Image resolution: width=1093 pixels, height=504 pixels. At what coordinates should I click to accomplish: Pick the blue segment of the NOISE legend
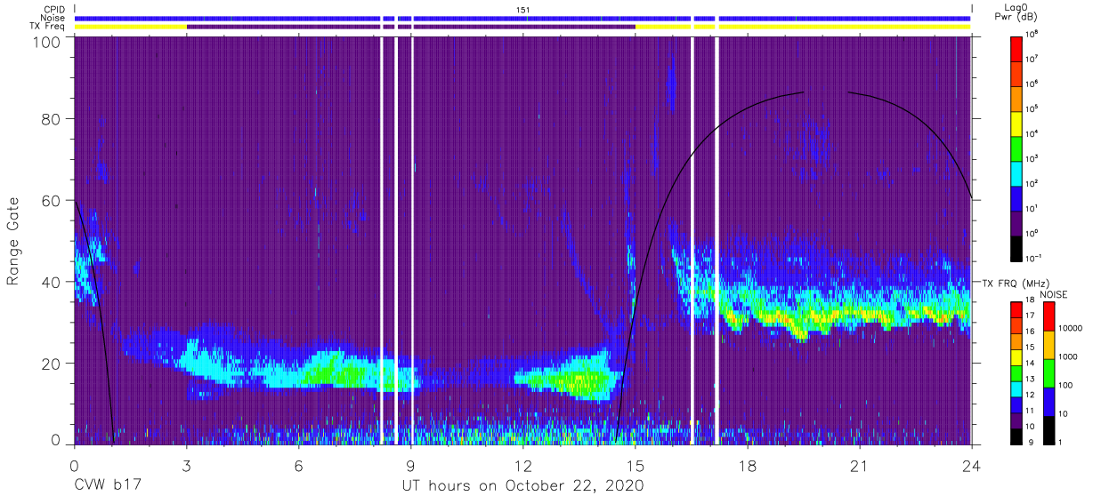[x=1048, y=401]
